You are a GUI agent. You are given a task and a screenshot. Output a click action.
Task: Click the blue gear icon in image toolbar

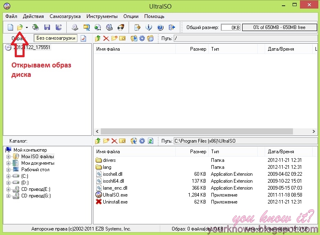coord(142,38)
